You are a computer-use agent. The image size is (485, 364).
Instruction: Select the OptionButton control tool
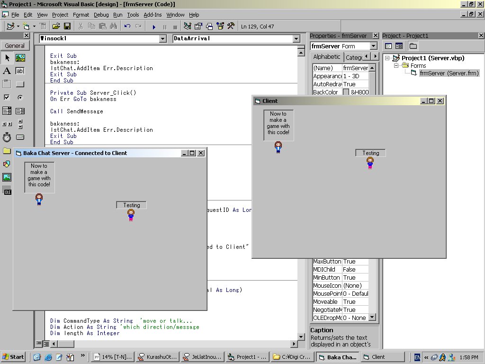coord(20,98)
